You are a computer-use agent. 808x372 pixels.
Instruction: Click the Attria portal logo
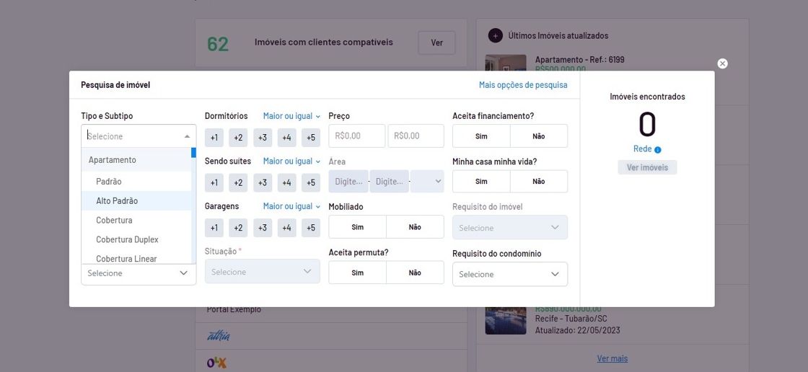219,335
